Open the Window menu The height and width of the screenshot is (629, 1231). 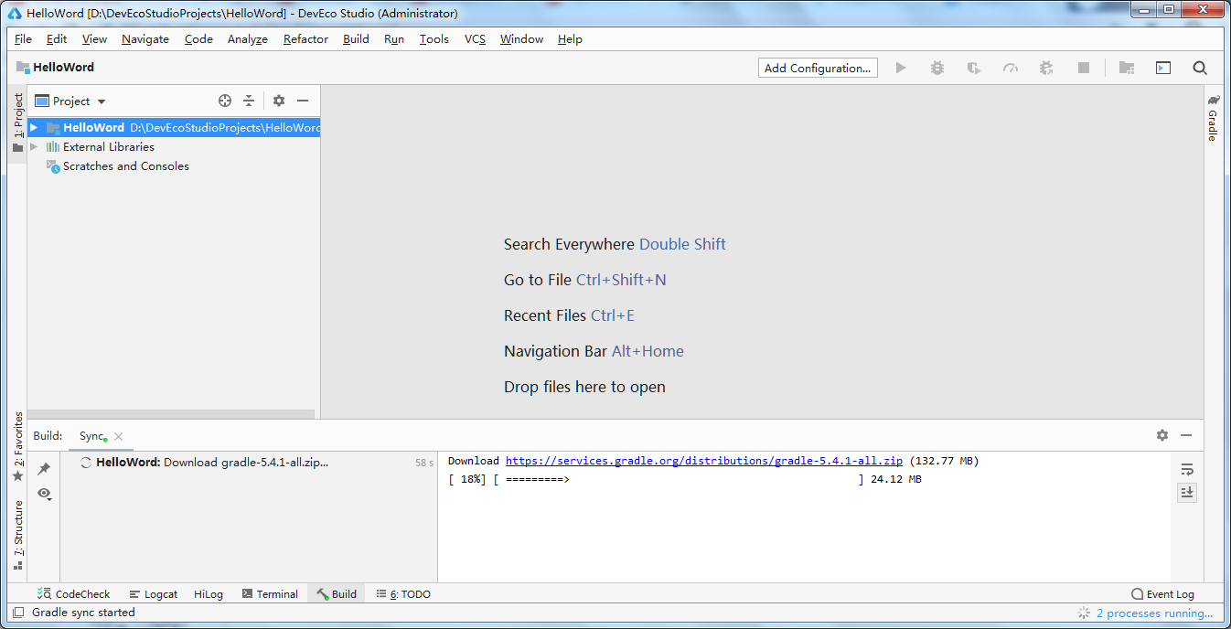521,39
